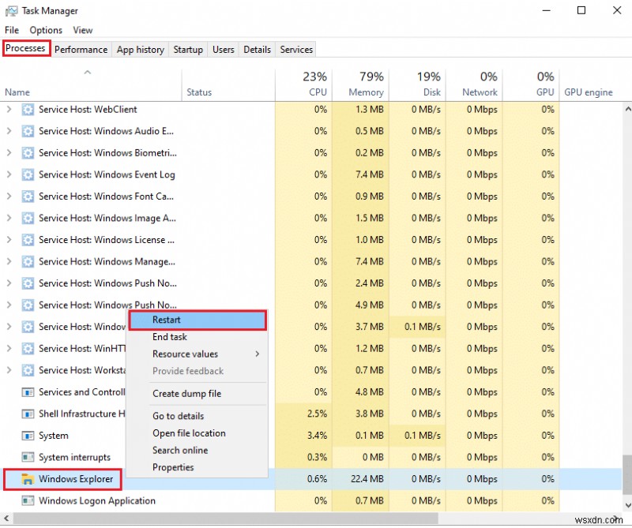The height and width of the screenshot is (528, 632).
Task: Switch to the Performance tab
Action: [x=81, y=49]
